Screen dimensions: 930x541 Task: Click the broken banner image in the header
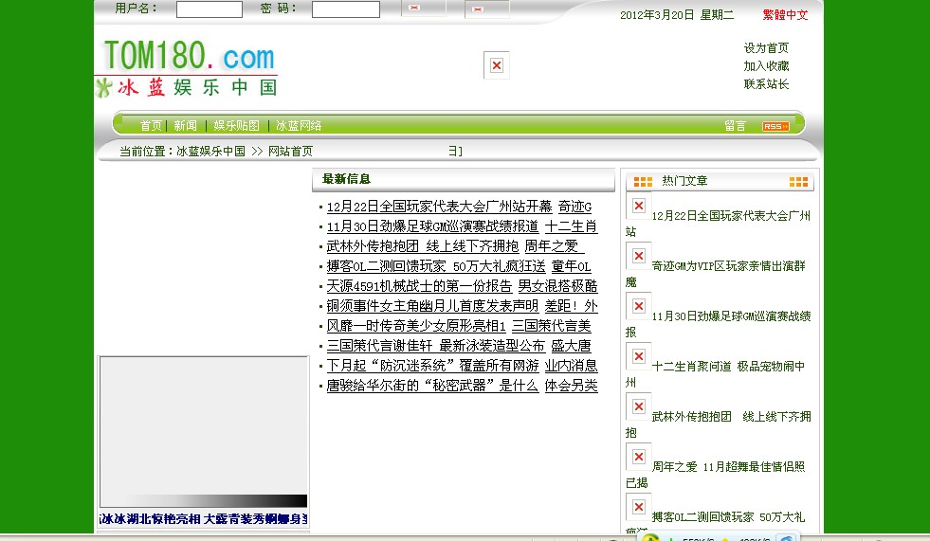tap(496, 65)
